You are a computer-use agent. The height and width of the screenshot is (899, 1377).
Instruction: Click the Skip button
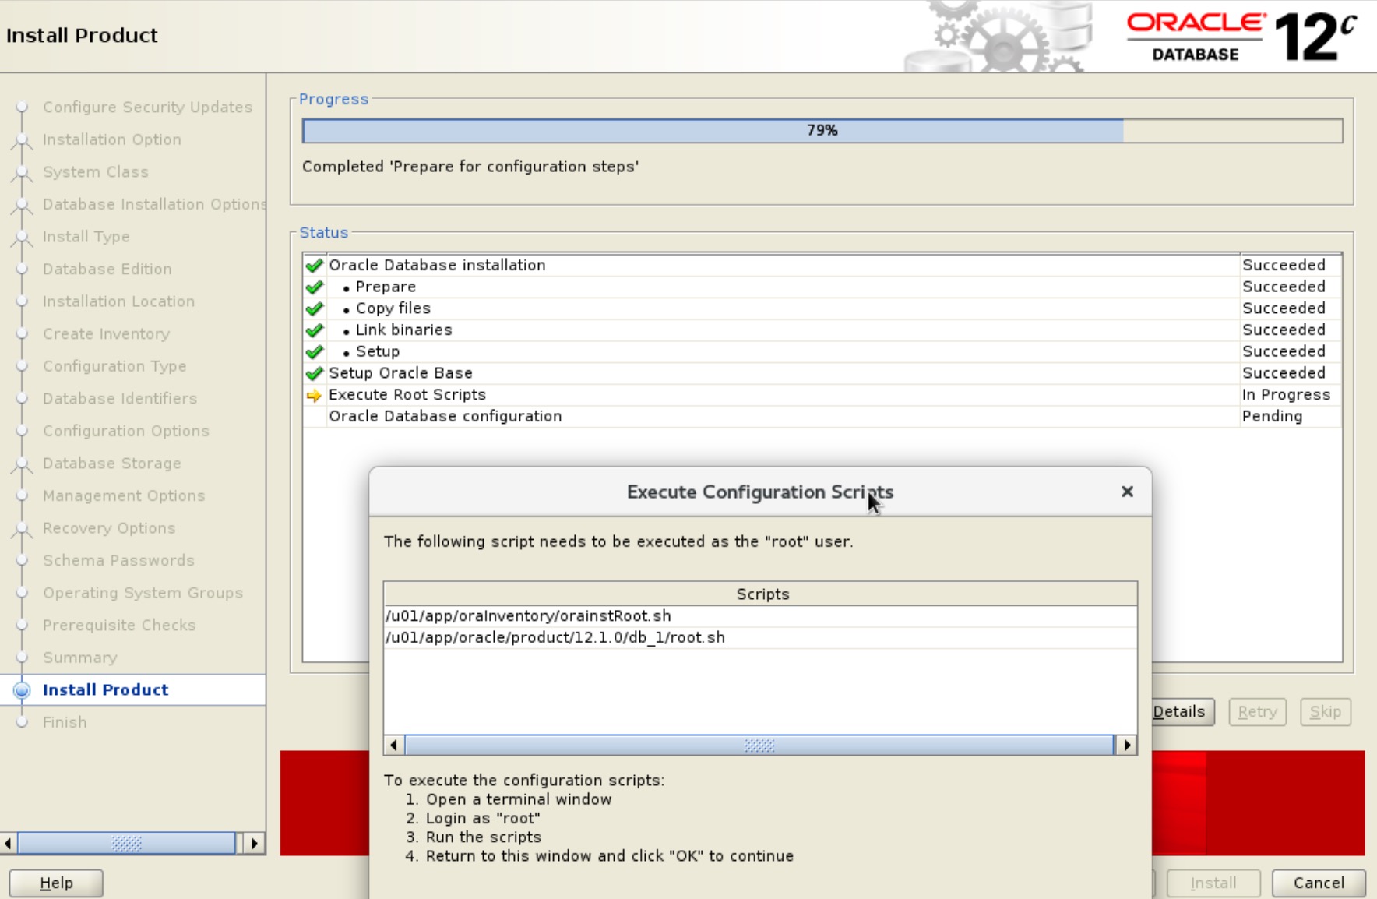(1326, 711)
